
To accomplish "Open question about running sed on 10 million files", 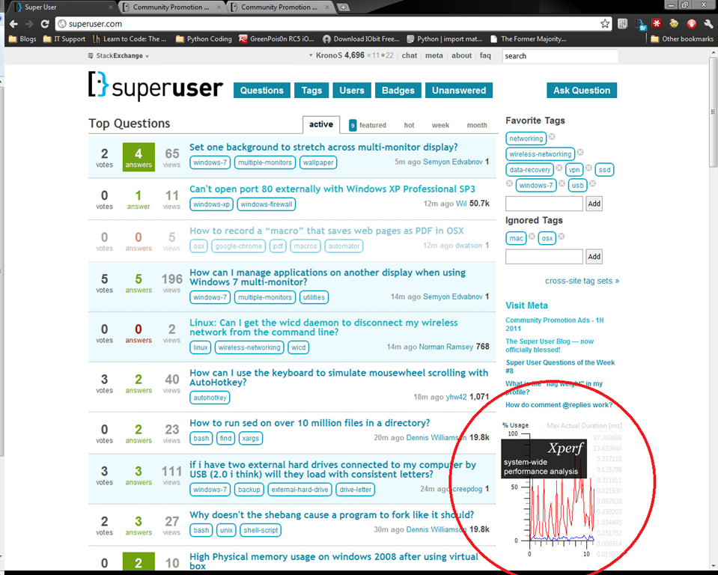I will [309, 422].
